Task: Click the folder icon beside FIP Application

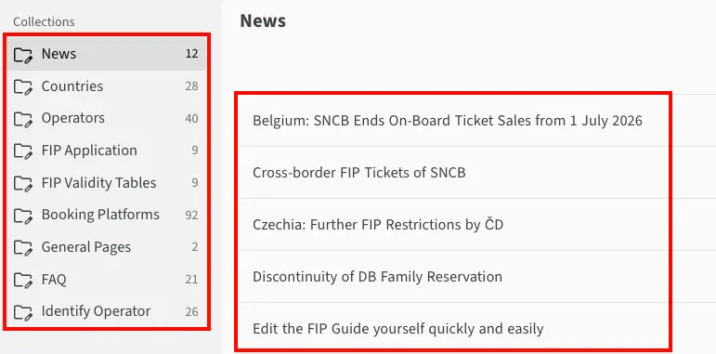Action: pos(23,151)
